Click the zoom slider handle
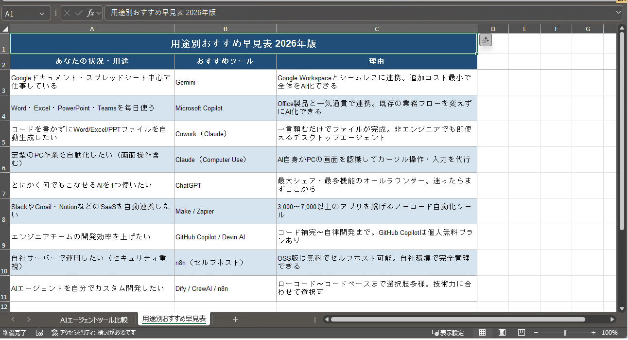628x340 pixels. point(565,333)
